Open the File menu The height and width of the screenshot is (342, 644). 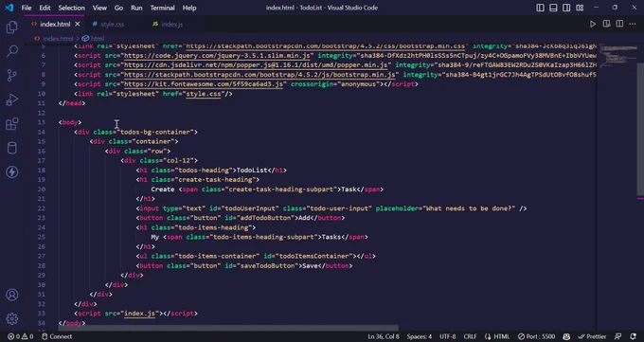(27, 8)
